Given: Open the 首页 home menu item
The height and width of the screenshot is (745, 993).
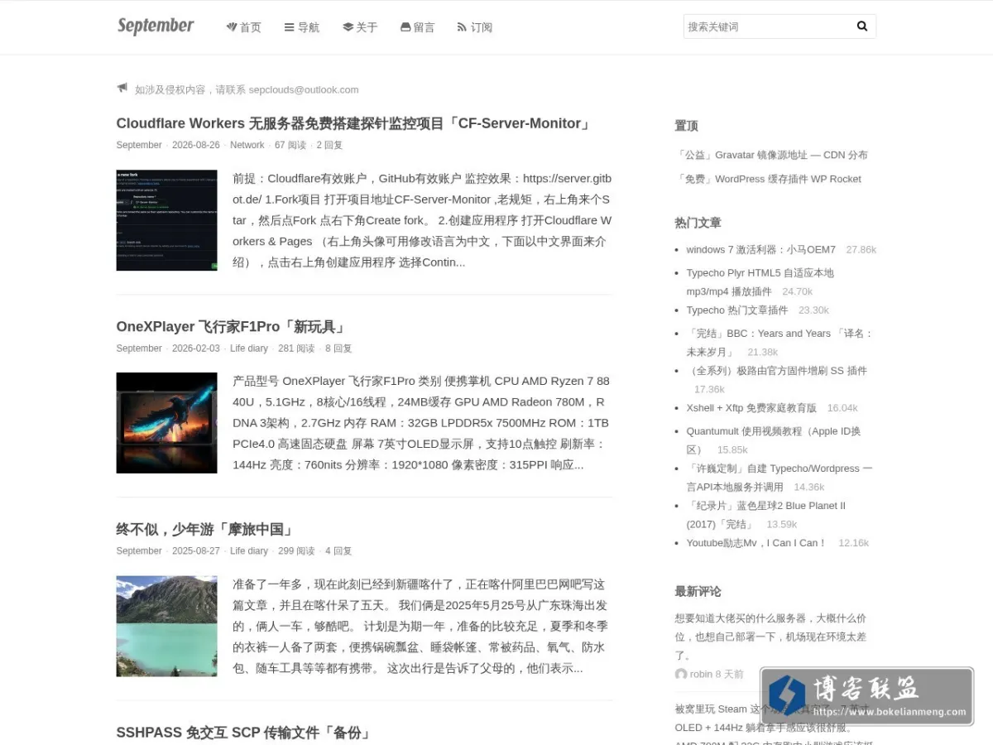Looking at the screenshot, I should (244, 27).
